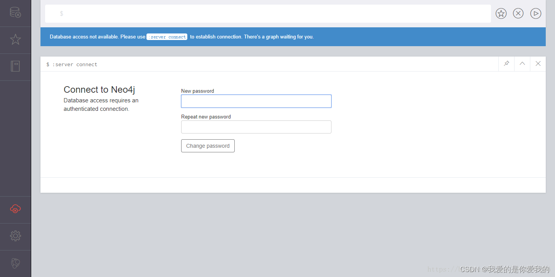Run the query with the play button
Image resolution: width=555 pixels, height=277 pixels.
(536, 13)
